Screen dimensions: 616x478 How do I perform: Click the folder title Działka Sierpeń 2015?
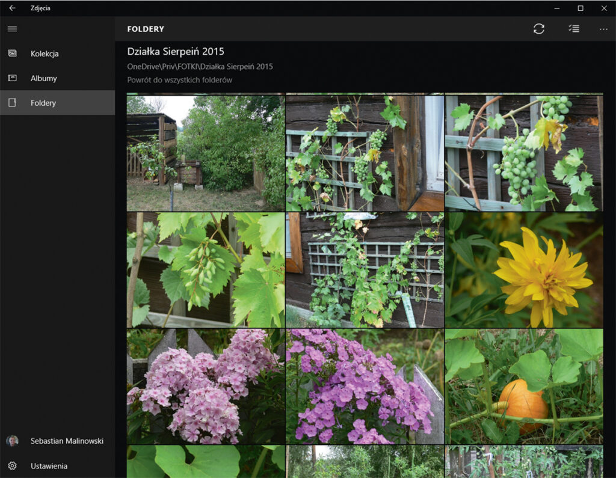176,51
